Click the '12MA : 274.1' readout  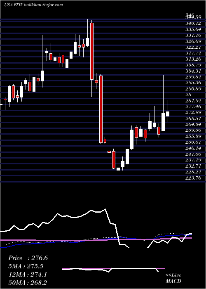click(x=28, y=275)
